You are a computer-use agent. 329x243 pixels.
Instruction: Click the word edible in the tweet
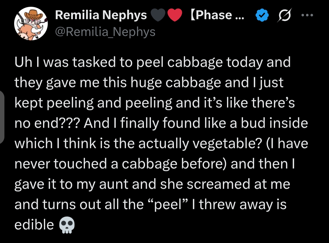[x=34, y=224]
